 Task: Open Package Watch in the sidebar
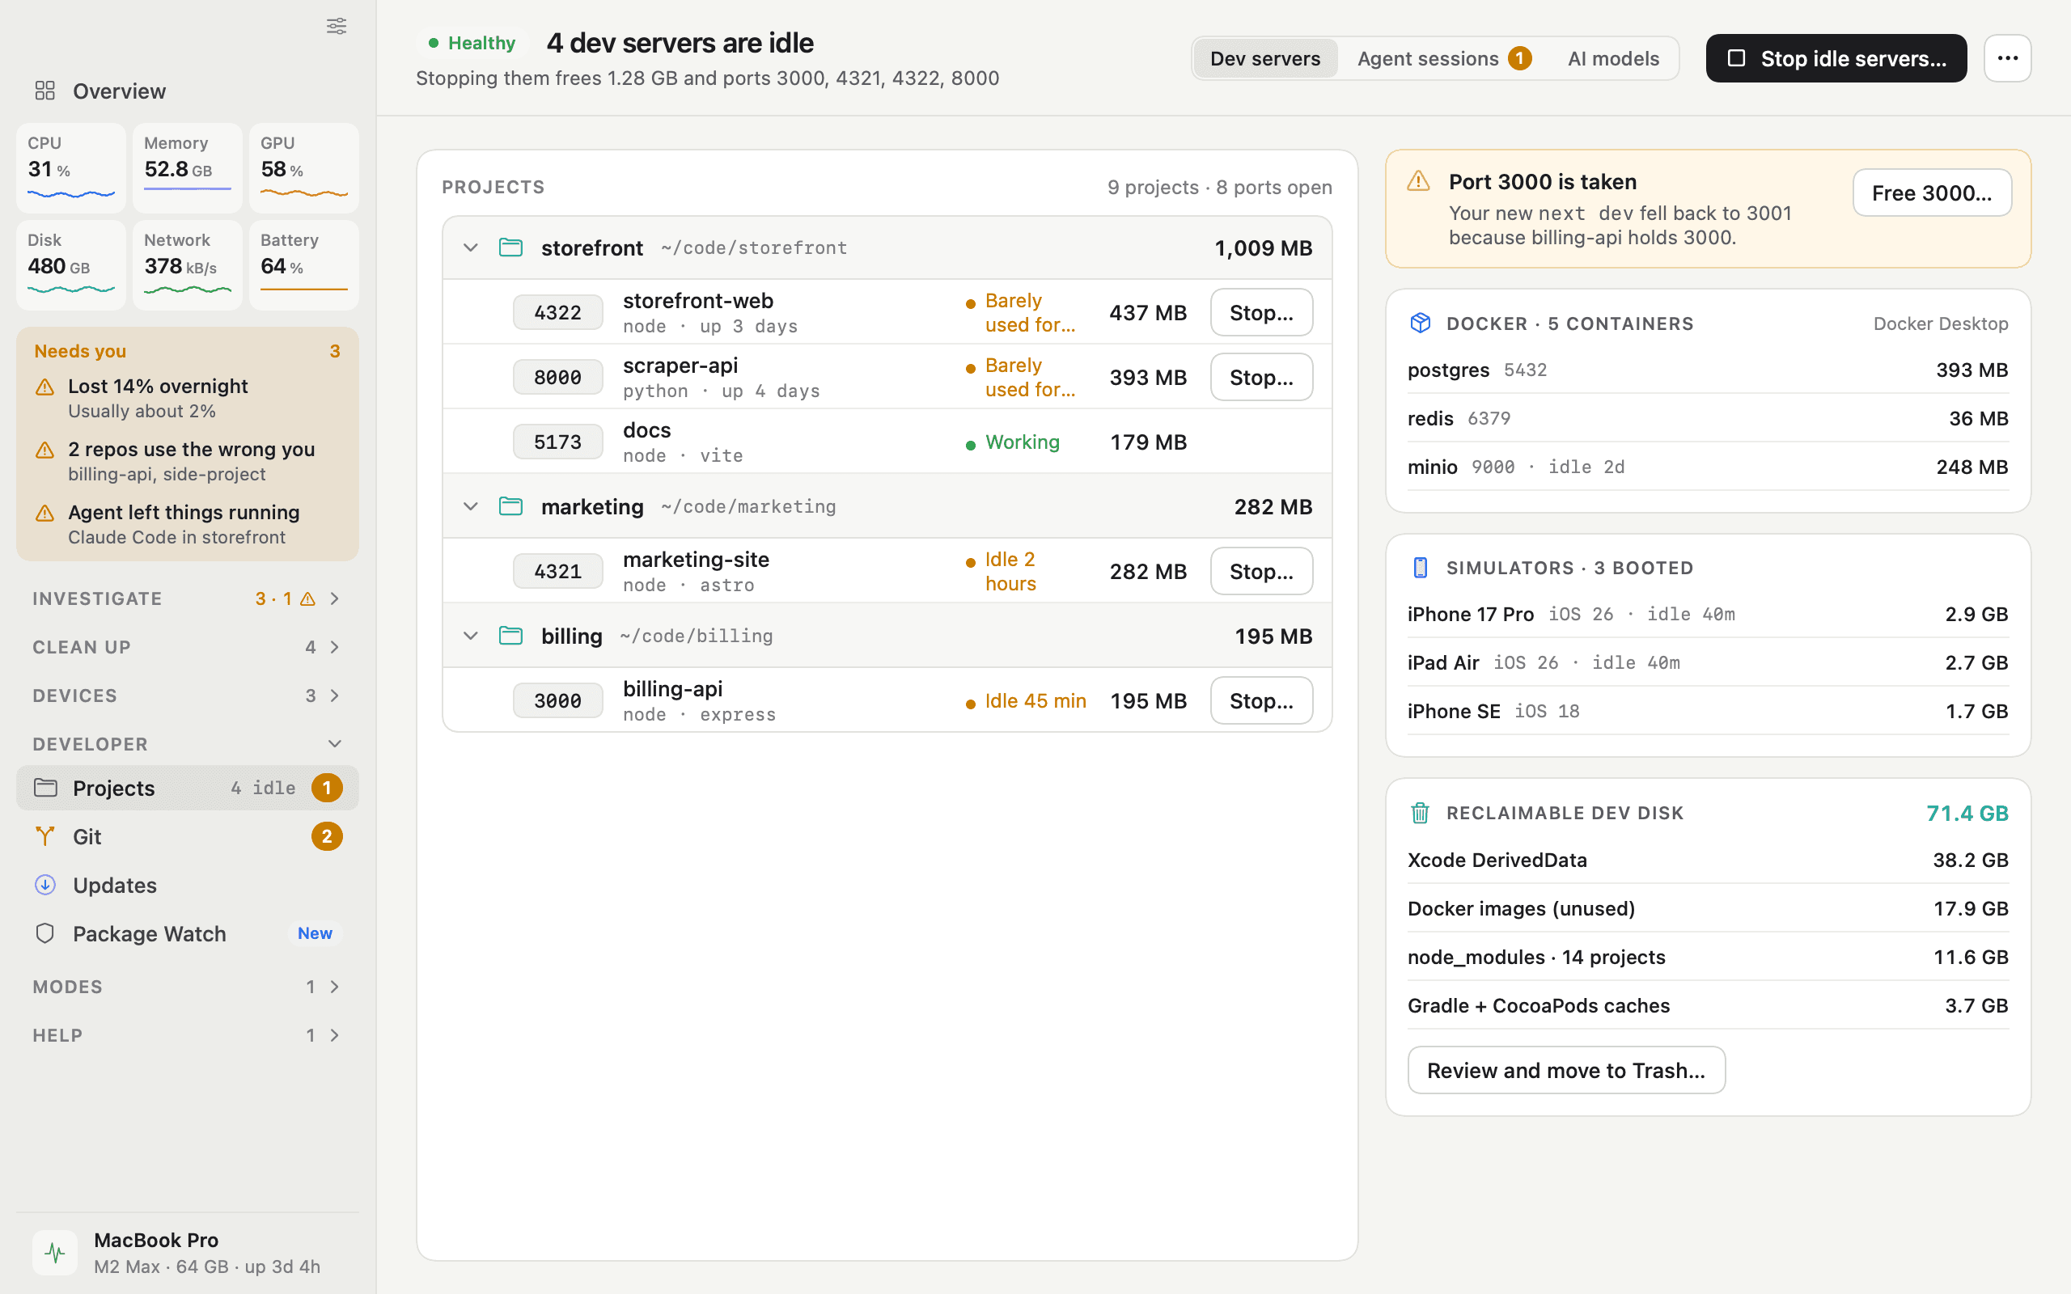coord(188,932)
